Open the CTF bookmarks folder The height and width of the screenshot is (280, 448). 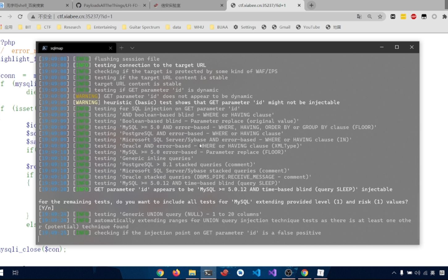tap(44, 27)
